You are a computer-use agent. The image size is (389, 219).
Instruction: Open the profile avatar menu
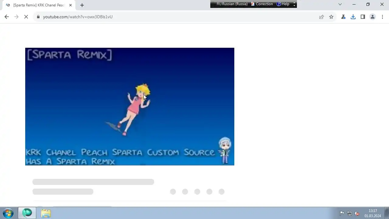[x=373, y=17]
